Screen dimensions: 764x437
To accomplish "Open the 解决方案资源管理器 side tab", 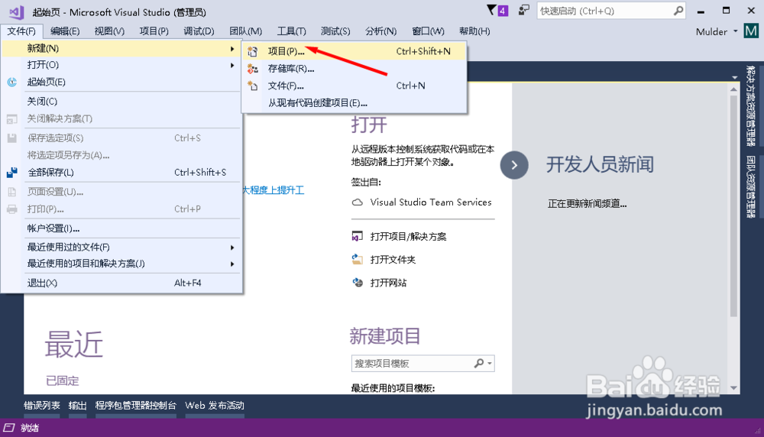I will (x=751, y=105).
